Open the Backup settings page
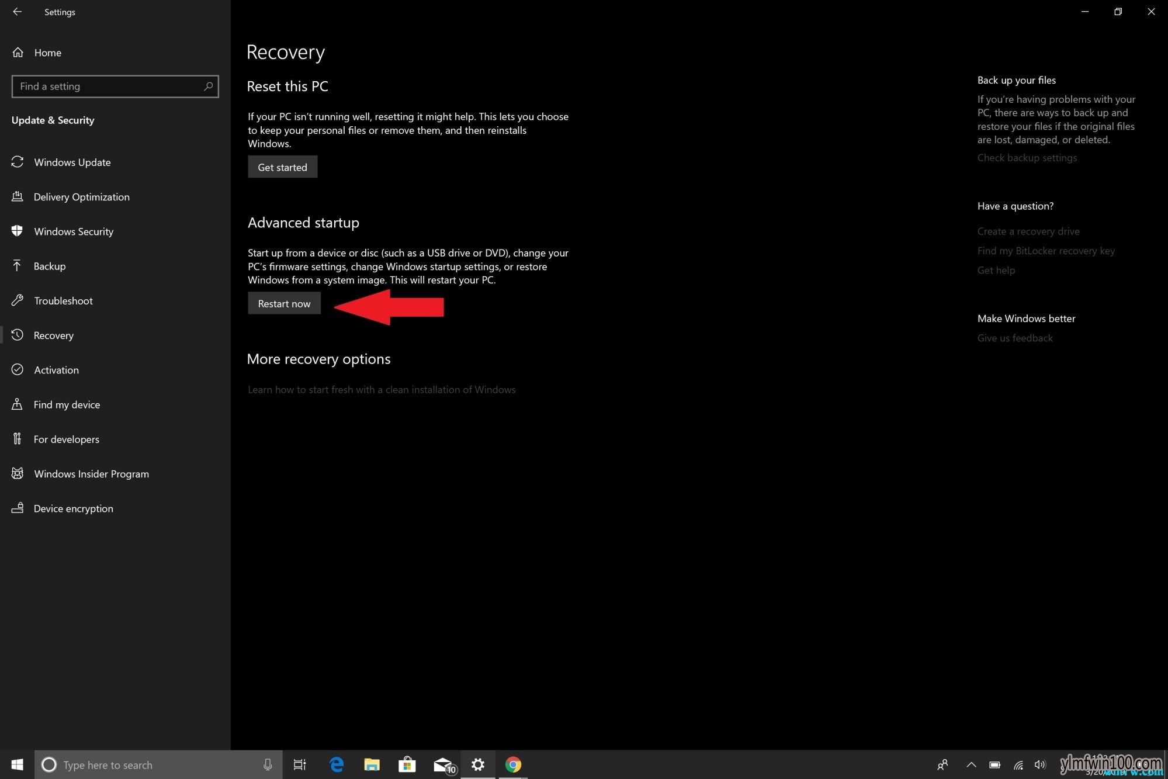Image resolution: width=1168 pixels, height=779 pixels. pos(50,266)
